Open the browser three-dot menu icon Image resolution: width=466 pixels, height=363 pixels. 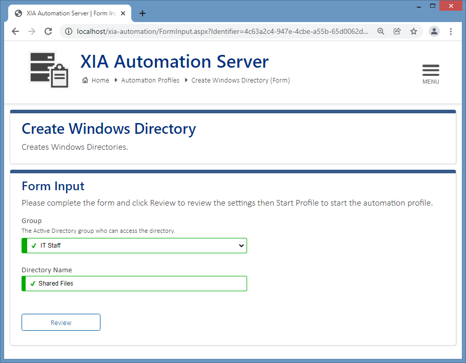tap(451, 31)
